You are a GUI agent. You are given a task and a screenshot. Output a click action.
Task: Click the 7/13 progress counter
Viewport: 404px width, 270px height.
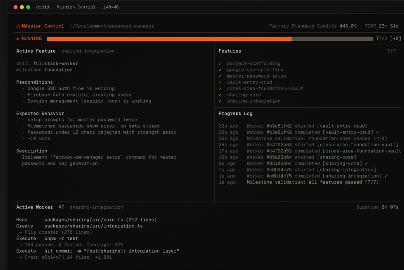point(382,39)
